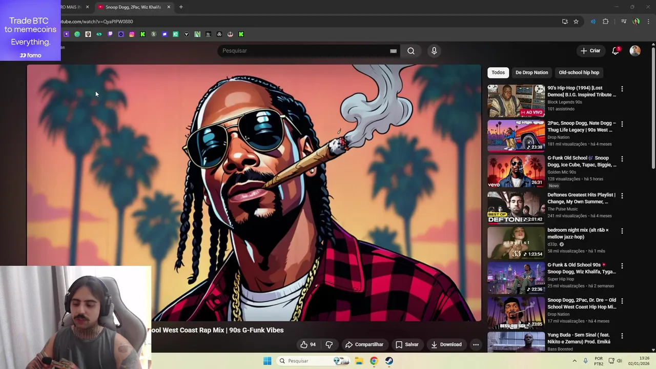Select the De Drop Nation filter chip
656x369 pixels.
[531, 72]
